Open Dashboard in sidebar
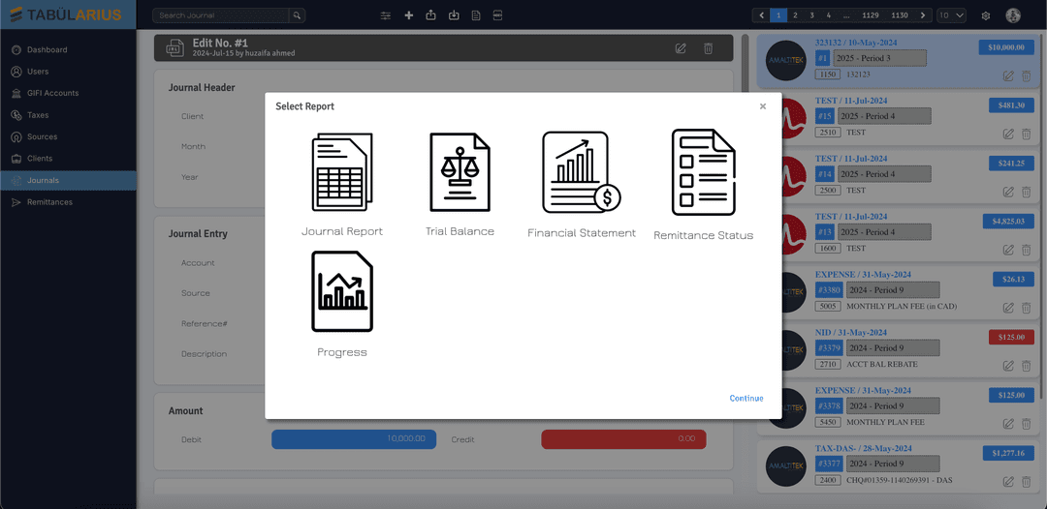The height and width of the screenshot is (509, 1047). (68, 50)
